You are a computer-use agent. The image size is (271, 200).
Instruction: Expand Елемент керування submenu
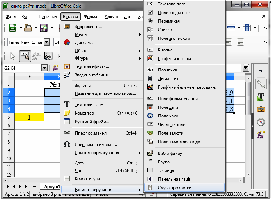[x=102, y=190]
